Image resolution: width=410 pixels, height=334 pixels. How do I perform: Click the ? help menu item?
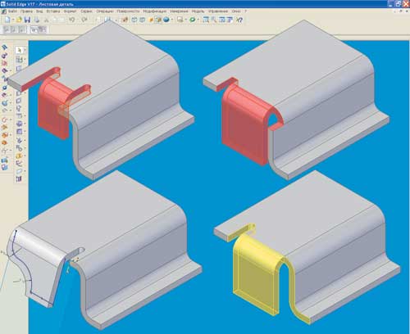pos(245,11)
